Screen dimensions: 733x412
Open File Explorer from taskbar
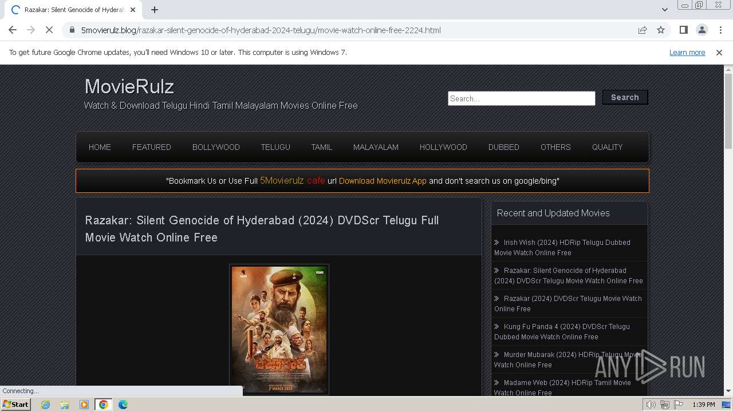coord(65,405)
